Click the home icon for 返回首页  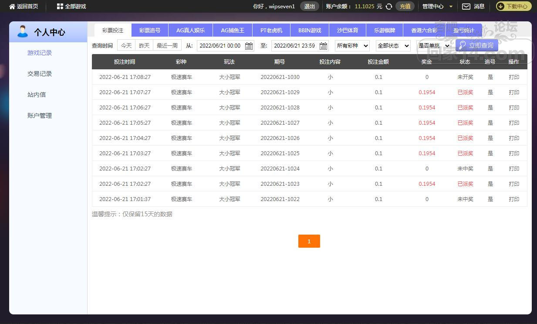point(12,7)
